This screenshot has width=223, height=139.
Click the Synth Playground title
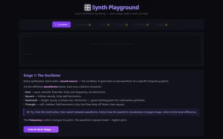pyautogui.click(x=115, y=7)
